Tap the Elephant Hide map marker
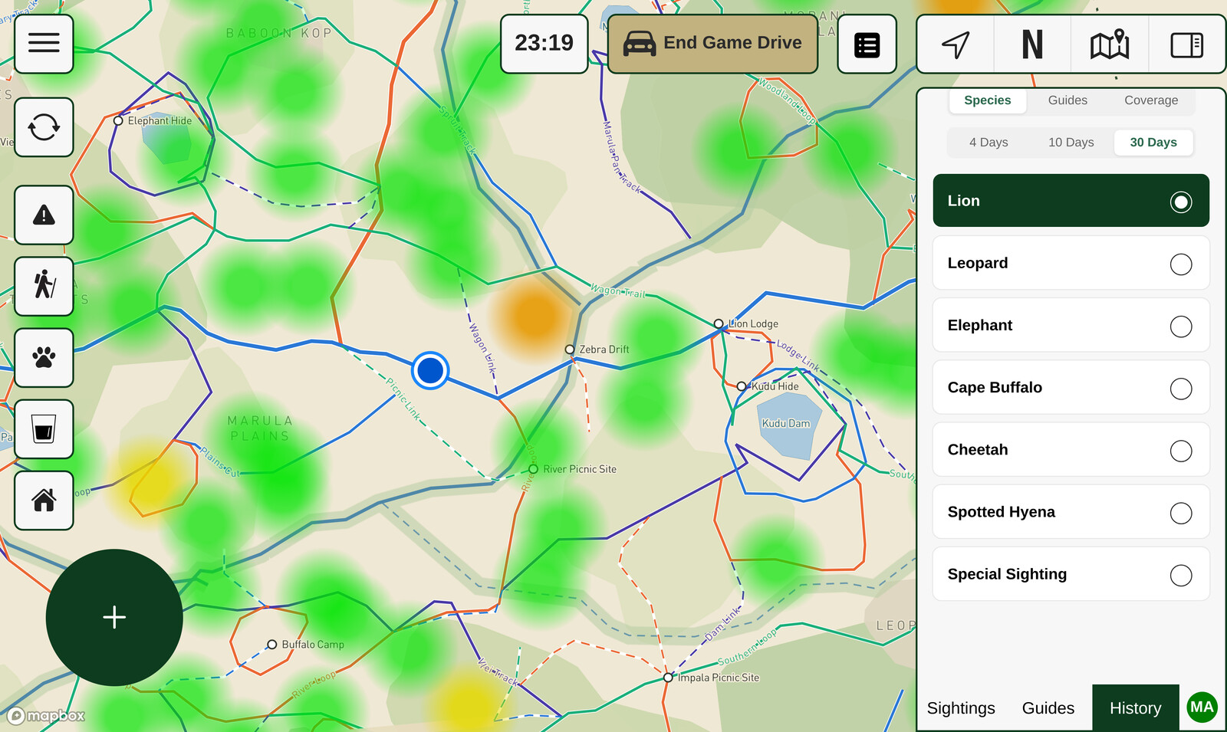This screenshot has width=1227, height=732. (x=118, y=121)
